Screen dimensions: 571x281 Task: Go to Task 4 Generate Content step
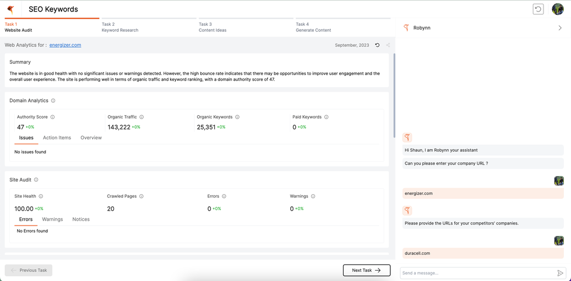343,25
